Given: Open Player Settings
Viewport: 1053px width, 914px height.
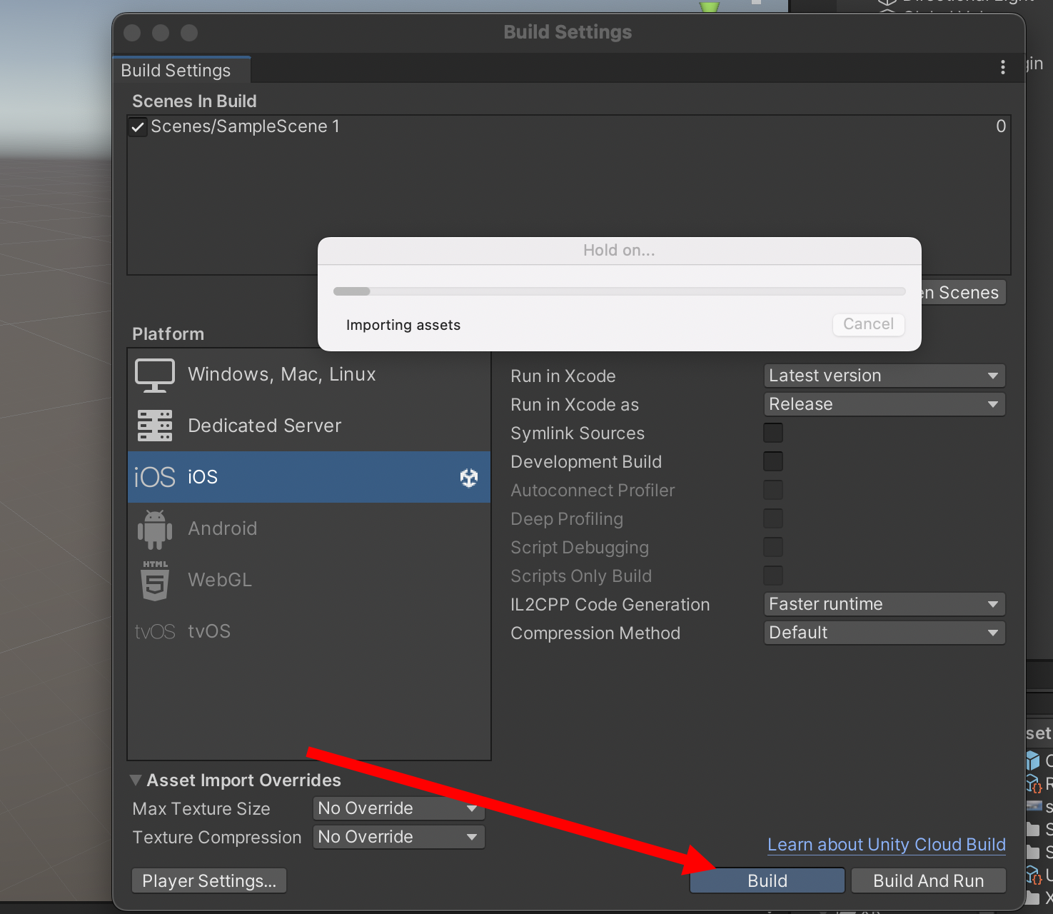Looking at the screenshot, I should [x=209, y=880].
